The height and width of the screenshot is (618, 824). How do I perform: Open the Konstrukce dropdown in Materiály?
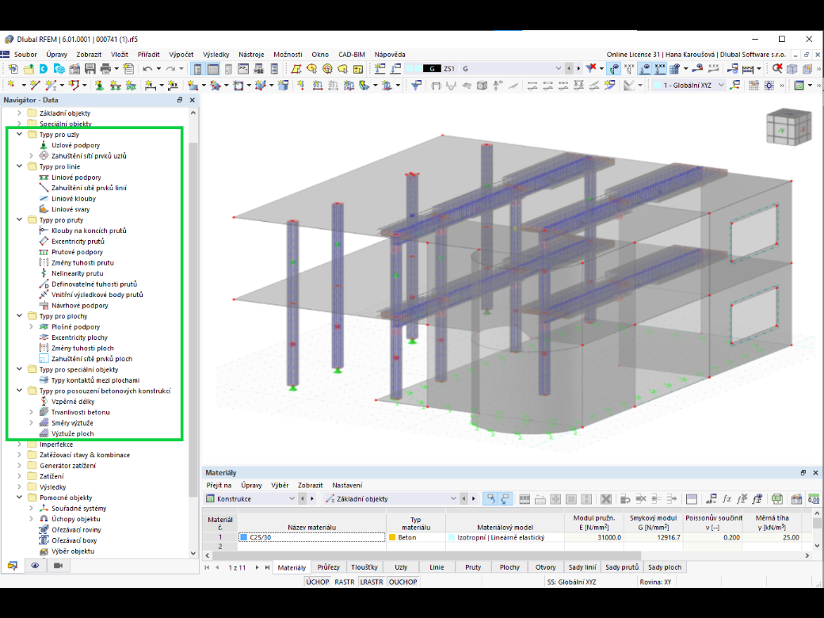292,498
